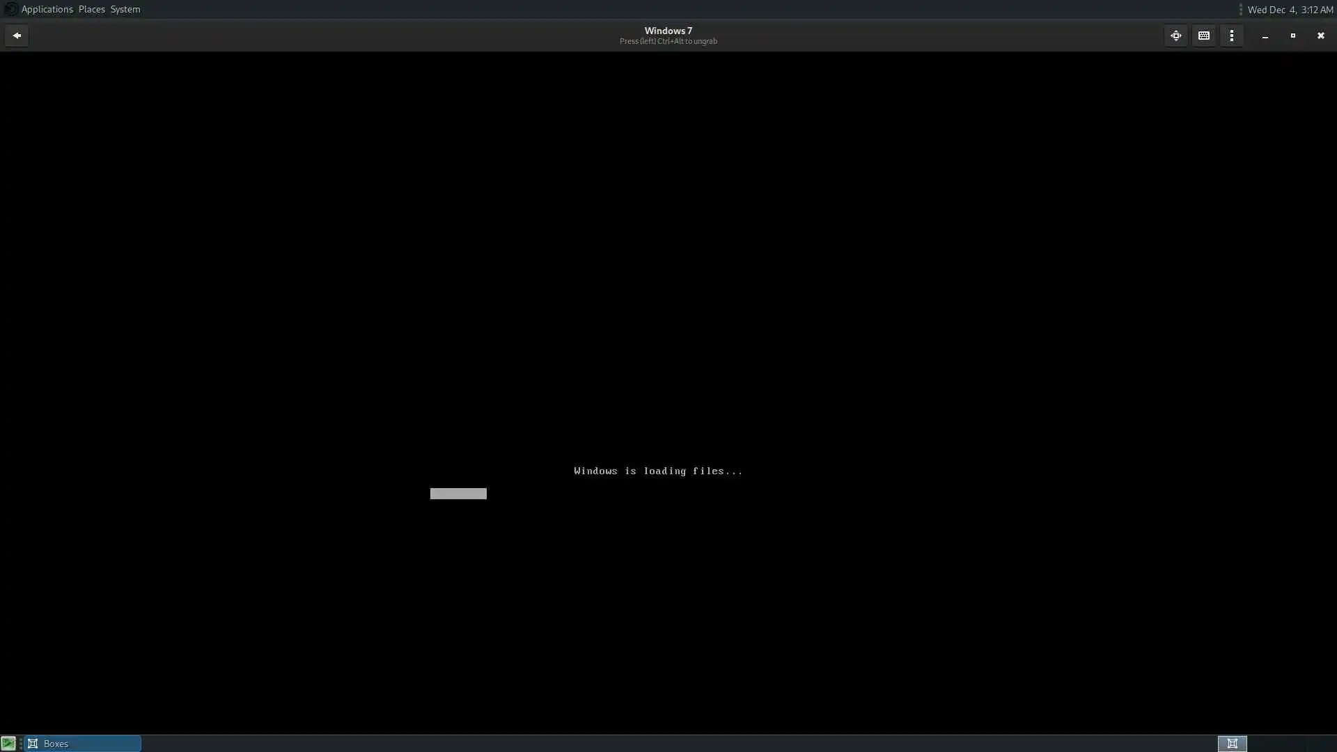Restore down the Boxes window size
The image size is (1337, 752).
click(x=1292, y=36)
